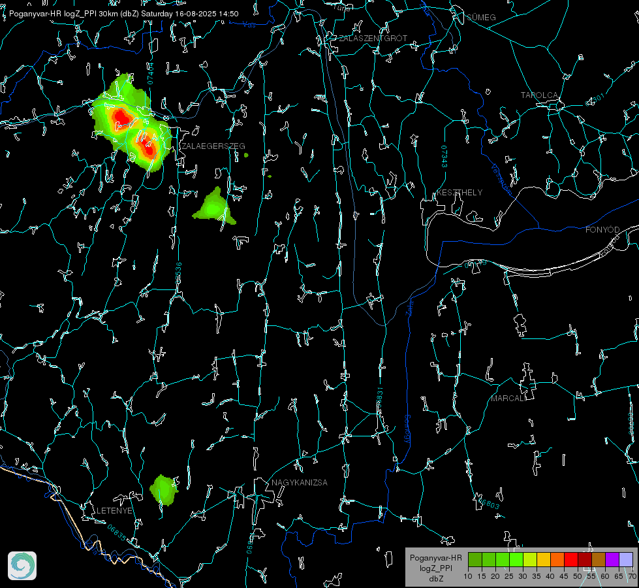
Task: Select the 35-40 dBZ yellow swatch
Action: click(544, 559)
